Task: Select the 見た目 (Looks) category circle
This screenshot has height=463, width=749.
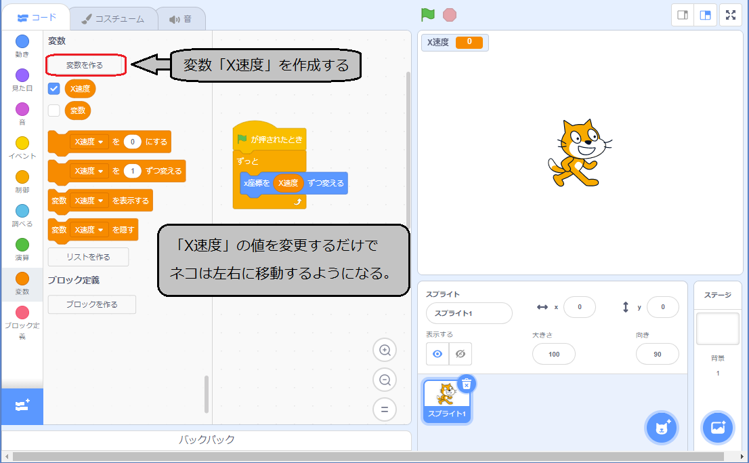Action: [x=22, y=75]
